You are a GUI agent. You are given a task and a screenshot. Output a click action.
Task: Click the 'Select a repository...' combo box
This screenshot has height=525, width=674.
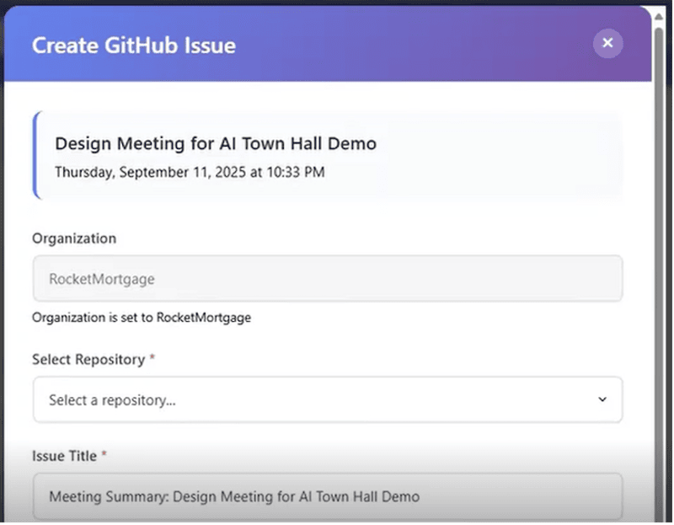[327, 399]
